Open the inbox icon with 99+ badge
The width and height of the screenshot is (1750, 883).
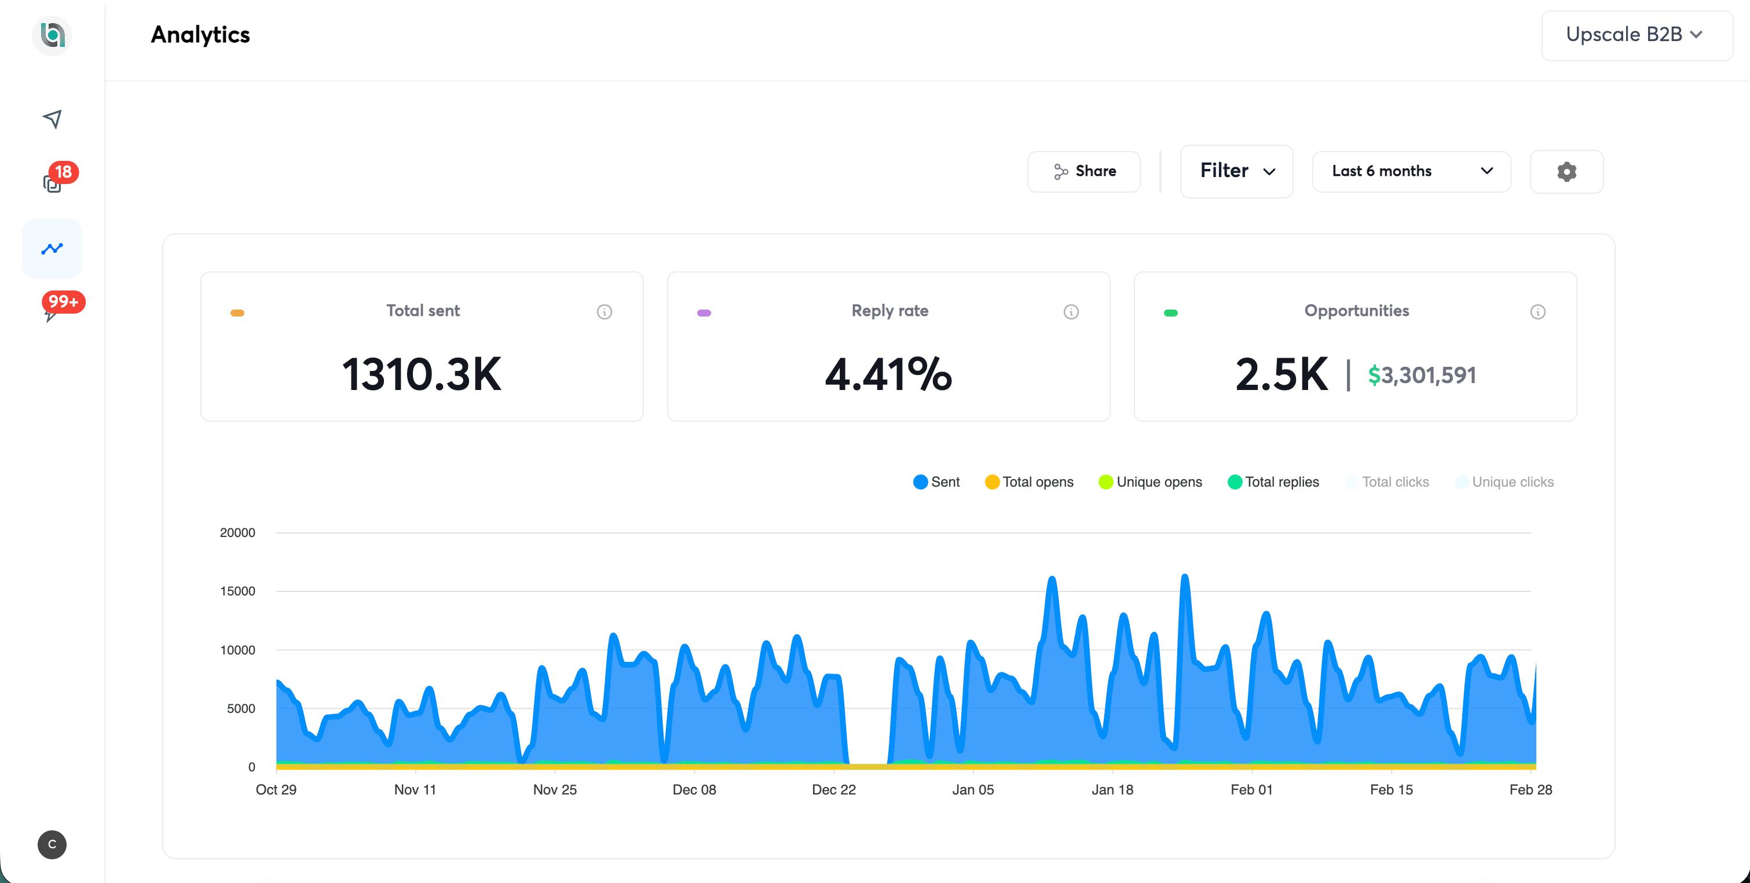(x=52, y=313)
